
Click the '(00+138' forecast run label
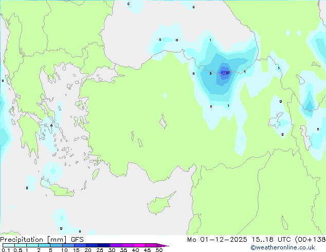[x=310, y=240]
